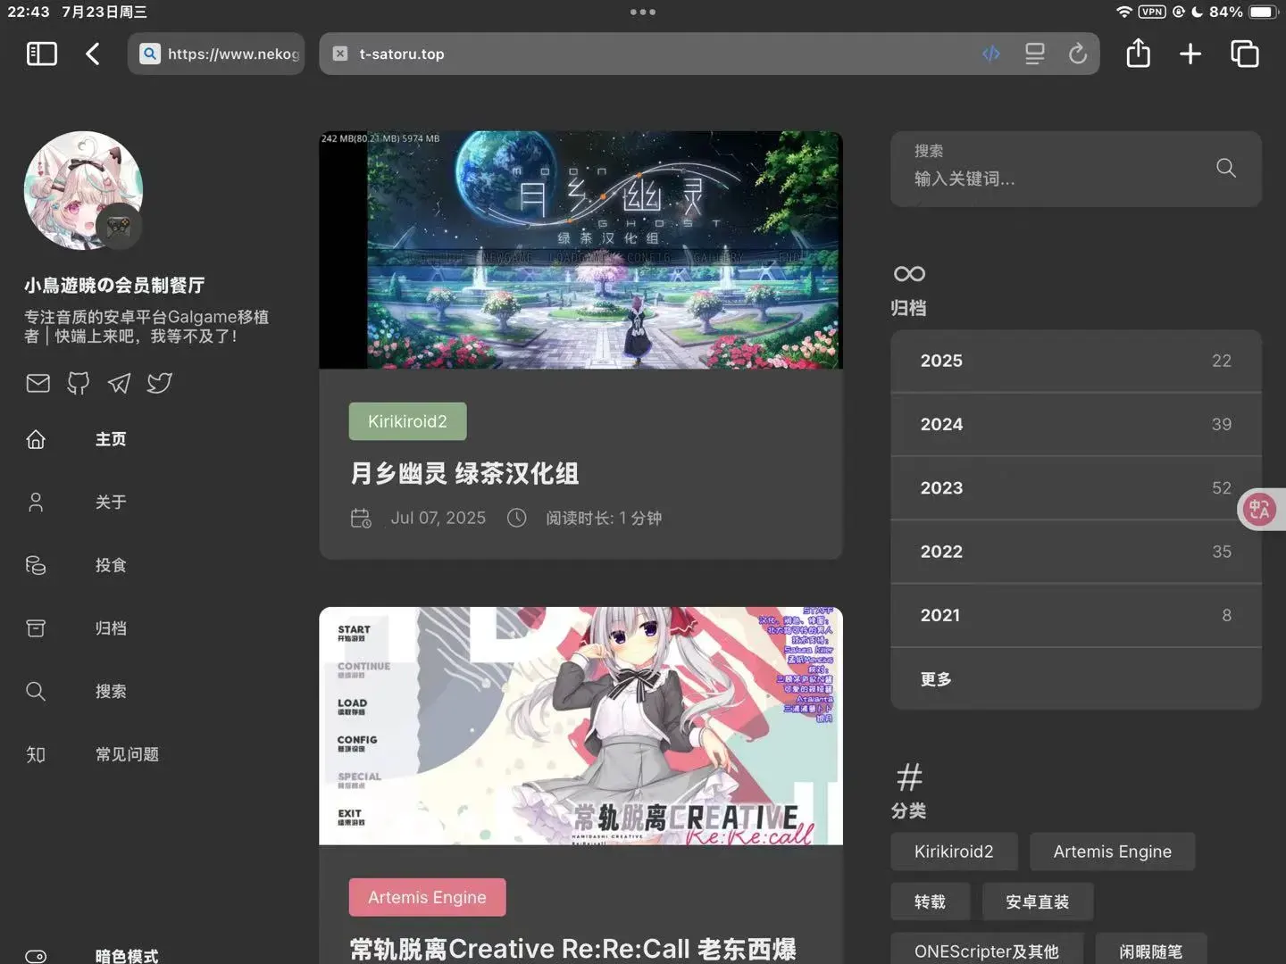1286x964 pixels.
Task: Open the Telegram paper-plane icon
Action: pyautogui.click(x=119, y=383)
